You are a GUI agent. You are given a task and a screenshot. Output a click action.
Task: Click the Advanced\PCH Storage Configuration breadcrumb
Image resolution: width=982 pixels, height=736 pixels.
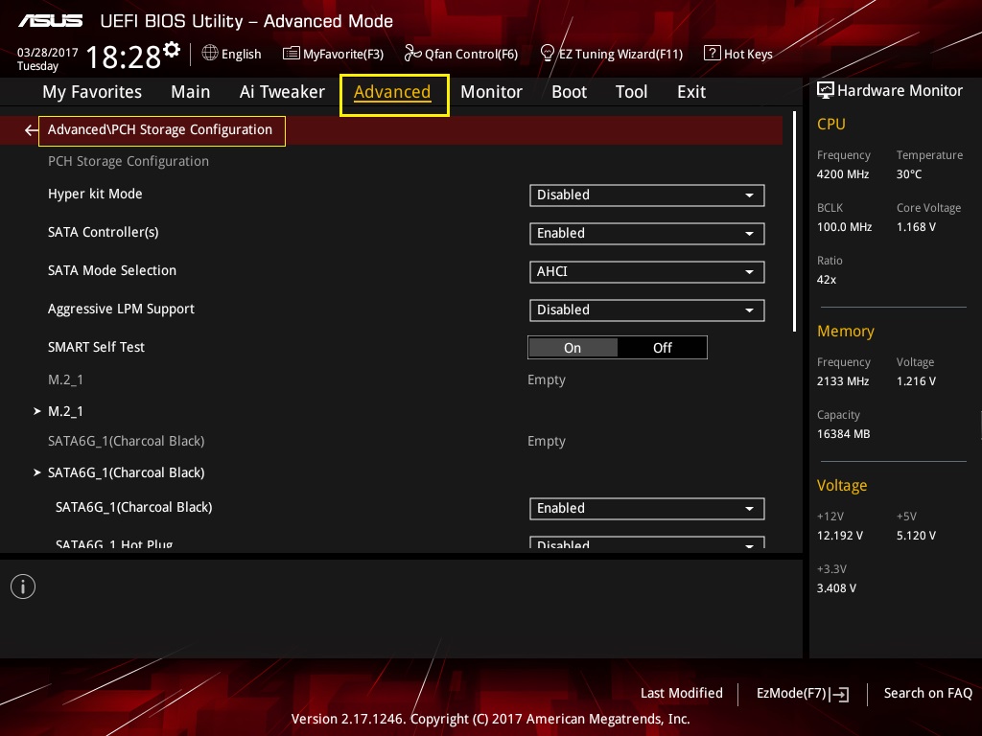tap(161, 130)
